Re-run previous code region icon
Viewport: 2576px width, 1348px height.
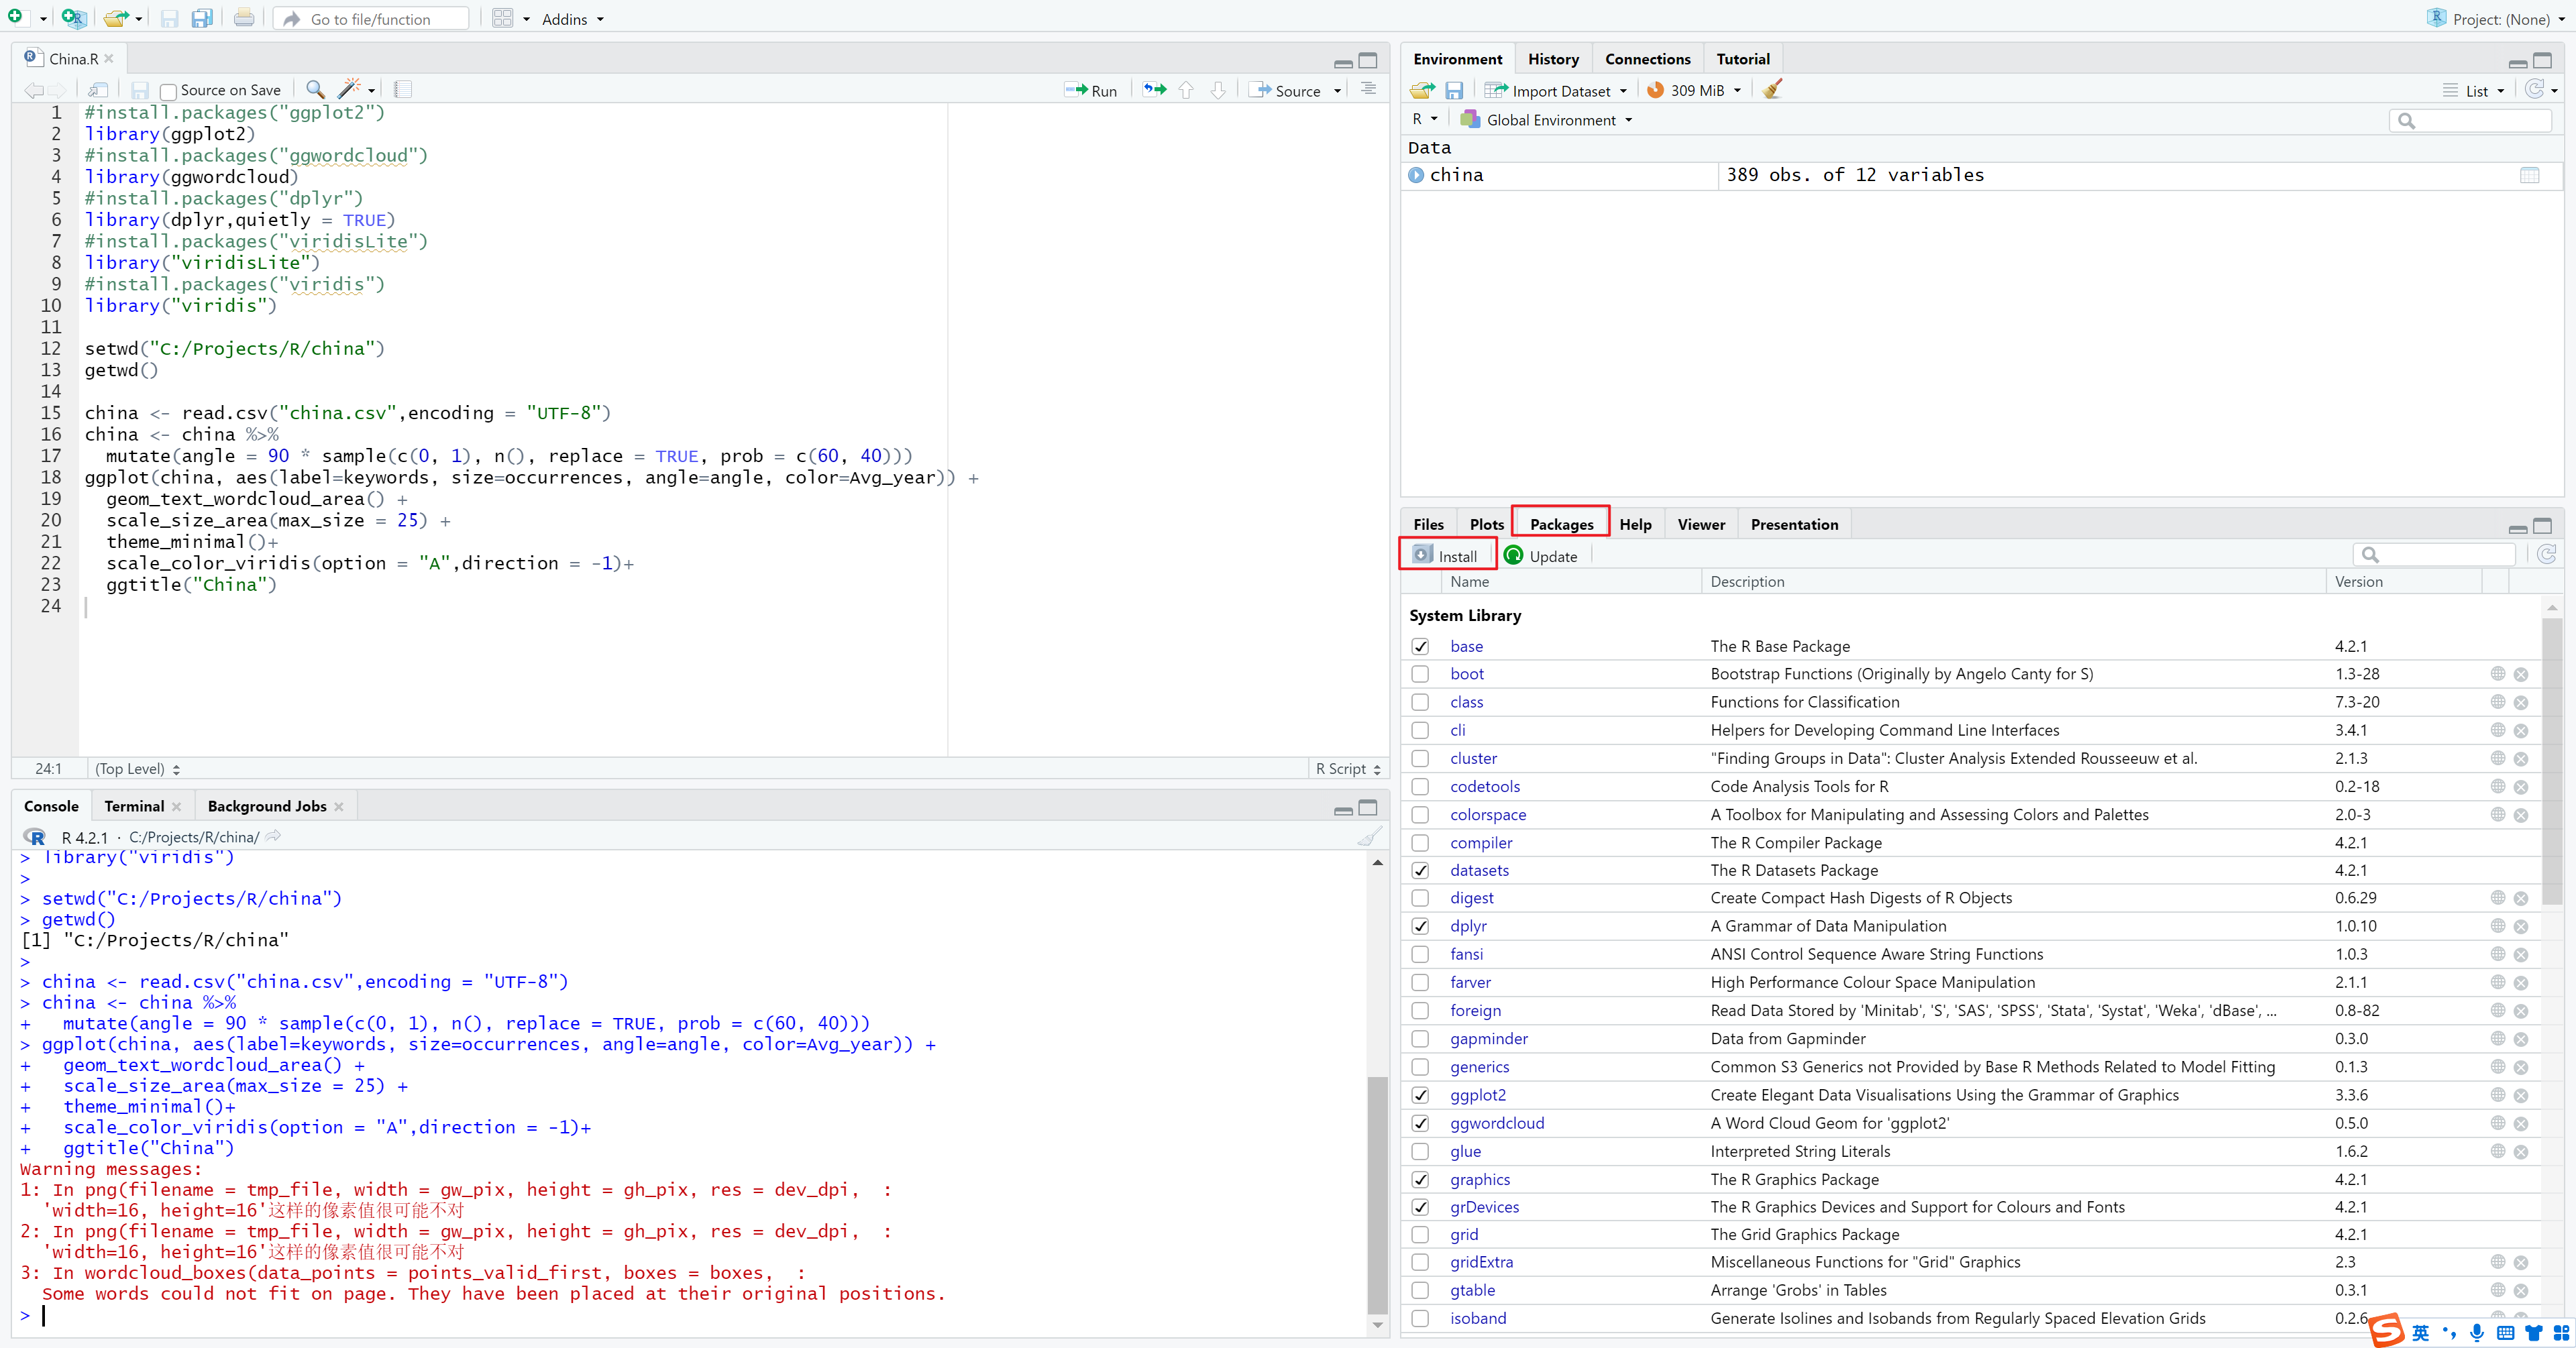tap(1154, 90)
